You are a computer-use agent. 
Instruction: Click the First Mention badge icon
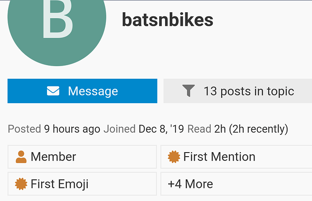(174, 157)
